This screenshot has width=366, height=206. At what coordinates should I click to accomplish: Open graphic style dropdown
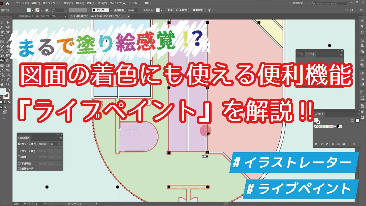coord(161,10)
